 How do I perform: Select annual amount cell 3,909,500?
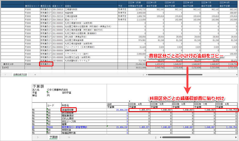click(x=137, y=13)
